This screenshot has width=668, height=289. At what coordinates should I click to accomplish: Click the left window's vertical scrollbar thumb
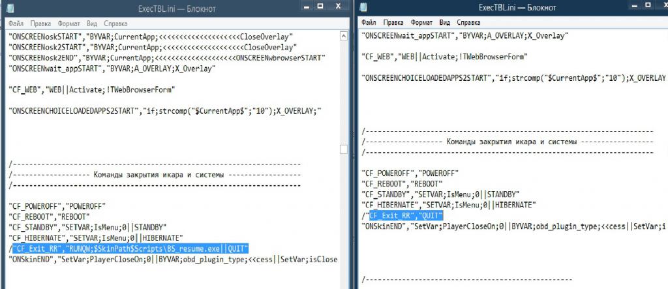click(x=345, y=149)
